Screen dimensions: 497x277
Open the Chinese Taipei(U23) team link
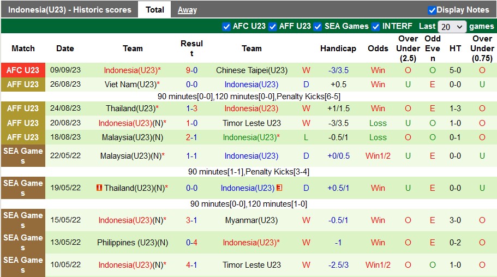tap(252, 70)
